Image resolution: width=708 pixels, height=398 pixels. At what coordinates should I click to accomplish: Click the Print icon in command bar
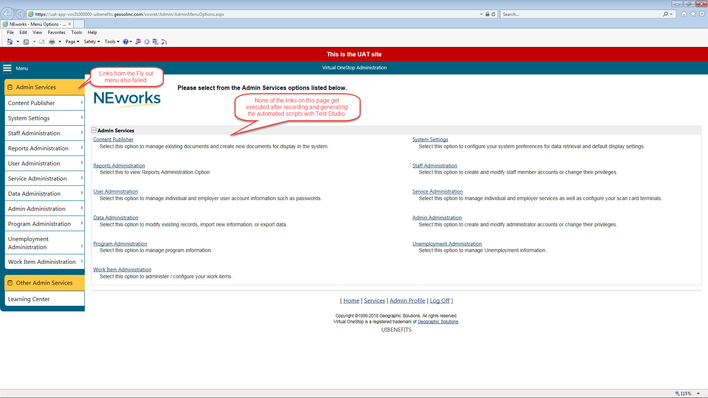pos(52,42)
